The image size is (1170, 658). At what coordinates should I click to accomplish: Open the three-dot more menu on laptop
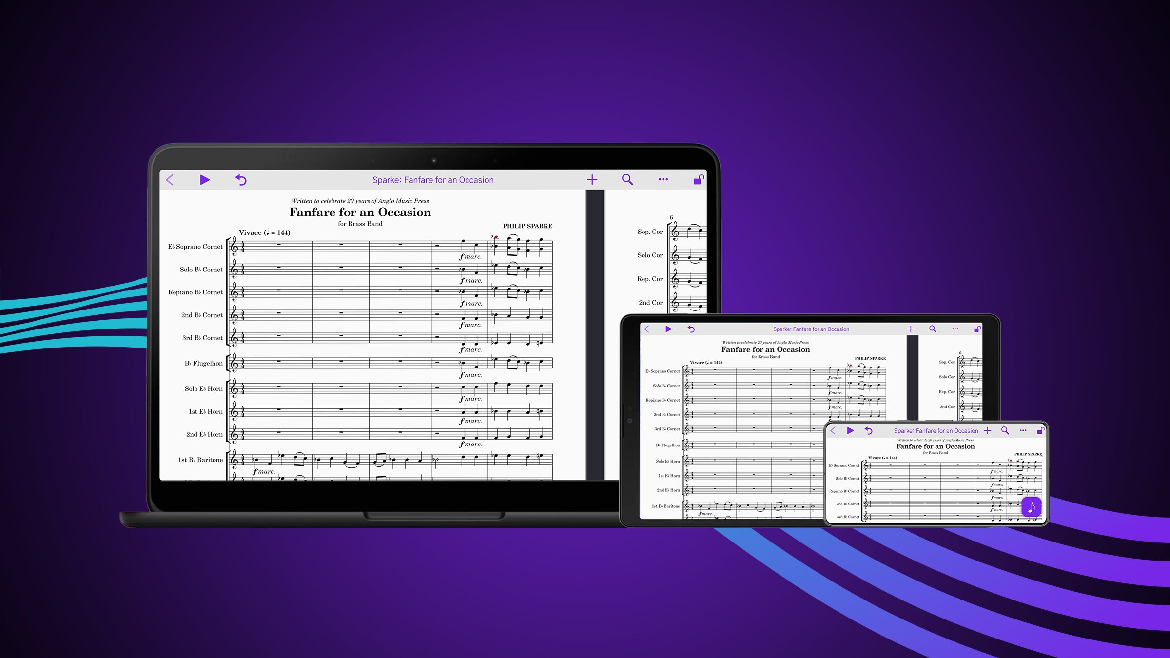663,179
